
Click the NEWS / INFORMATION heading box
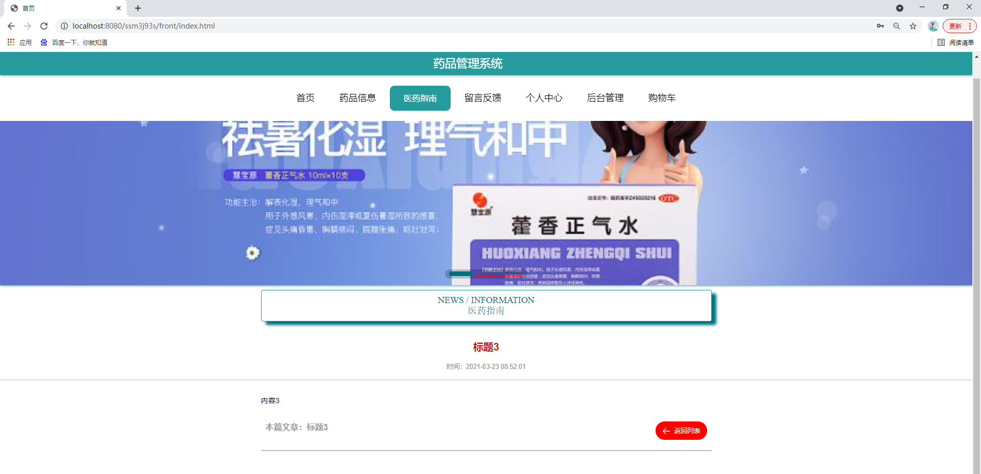point(486,306)
